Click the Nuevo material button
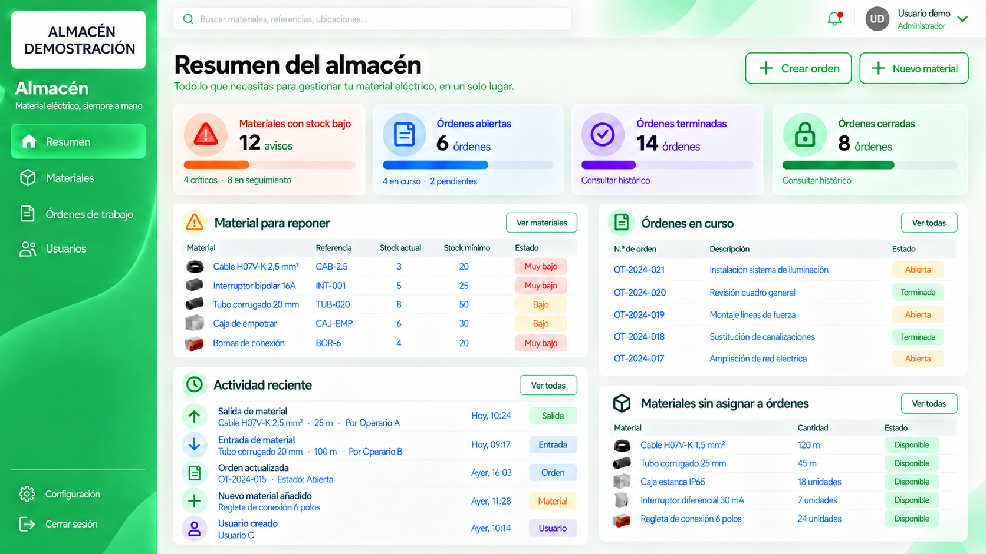Image resolution: width=986 pixels, height=554 pixels. coord(914,68)
